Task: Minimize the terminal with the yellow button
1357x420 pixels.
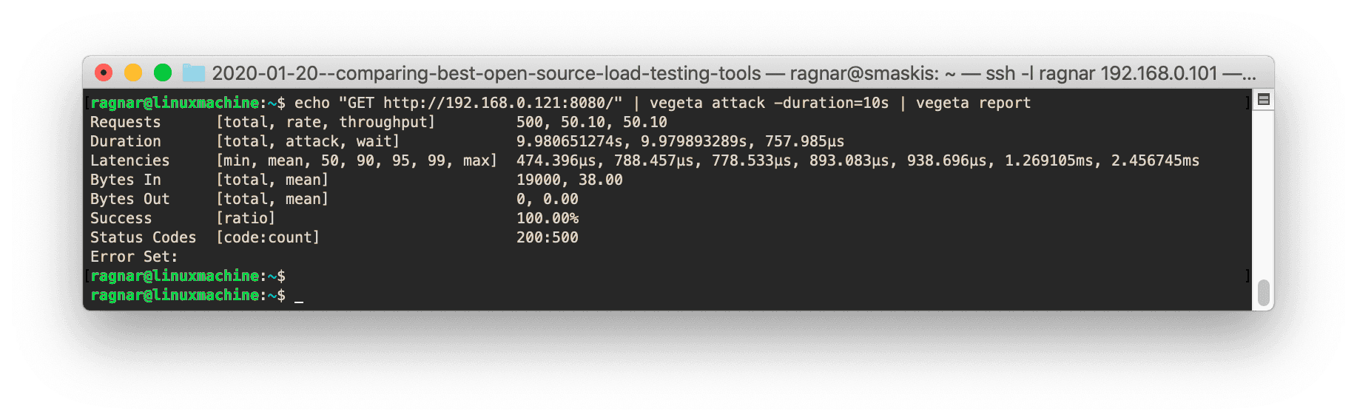Action: coord(133,72)
